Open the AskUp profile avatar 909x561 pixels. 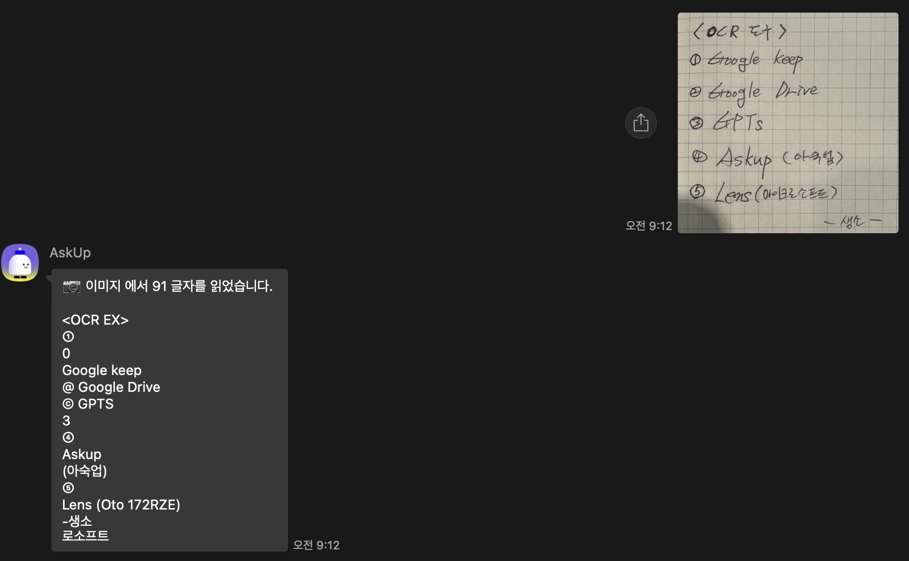tap(20, 263)
